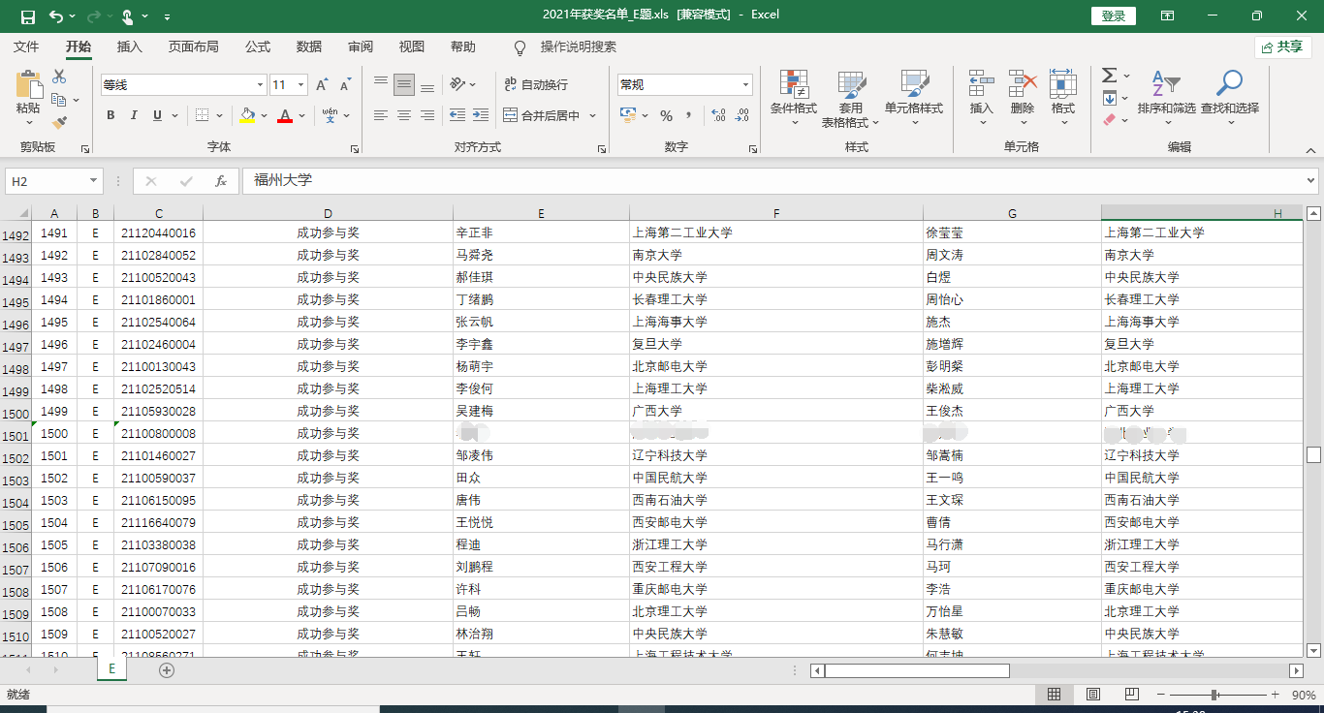Open Cell Styles gallery
The image size is (1324, 713).
(914, 99)
